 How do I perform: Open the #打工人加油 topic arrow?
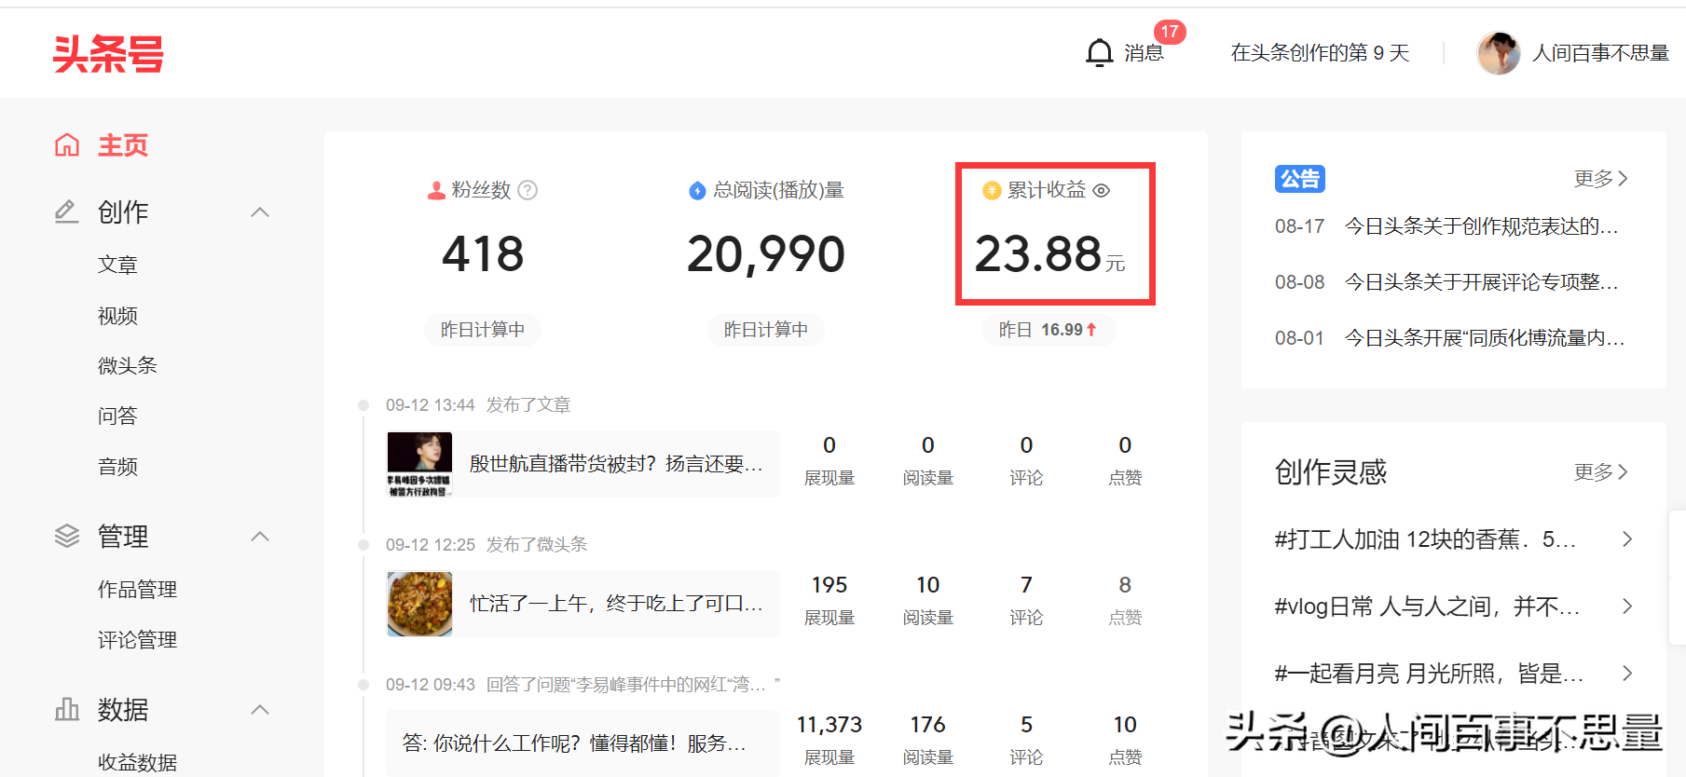point(1627,538)
